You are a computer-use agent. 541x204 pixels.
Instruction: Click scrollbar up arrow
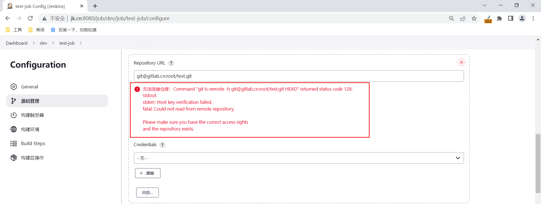538,40
